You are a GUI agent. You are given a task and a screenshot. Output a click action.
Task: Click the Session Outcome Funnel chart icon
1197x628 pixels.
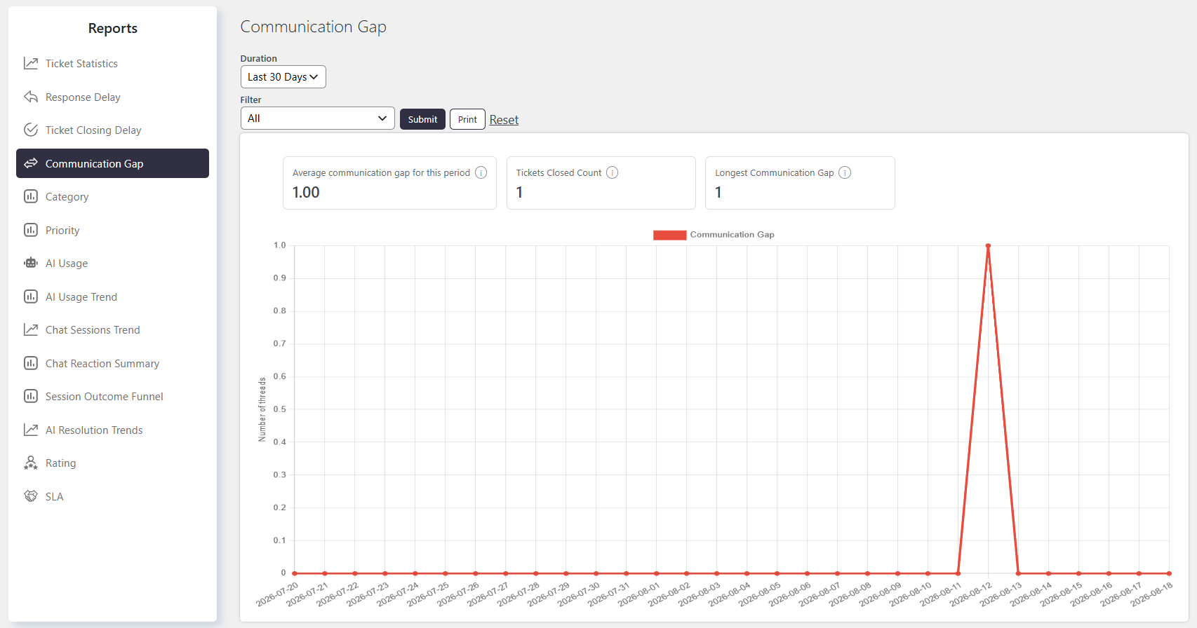(x=31, y=396)
